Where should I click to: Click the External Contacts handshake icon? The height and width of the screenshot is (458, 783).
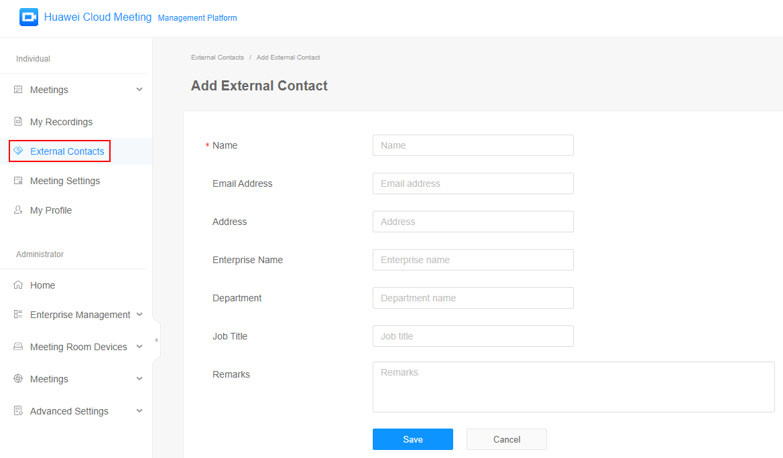click(x=18, y=151)
